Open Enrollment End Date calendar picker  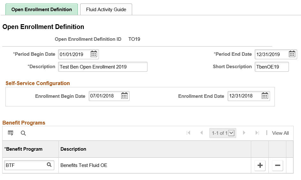pyautogui.click(x=265, y=96)
